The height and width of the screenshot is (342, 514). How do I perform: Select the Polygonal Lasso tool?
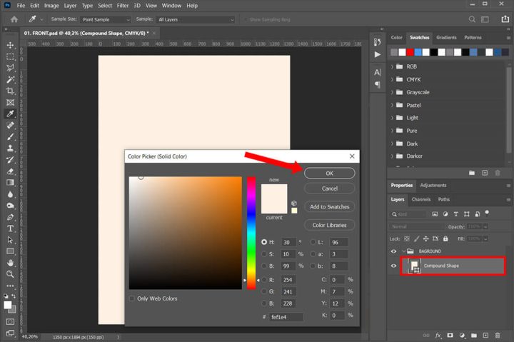tap(10, 68)
